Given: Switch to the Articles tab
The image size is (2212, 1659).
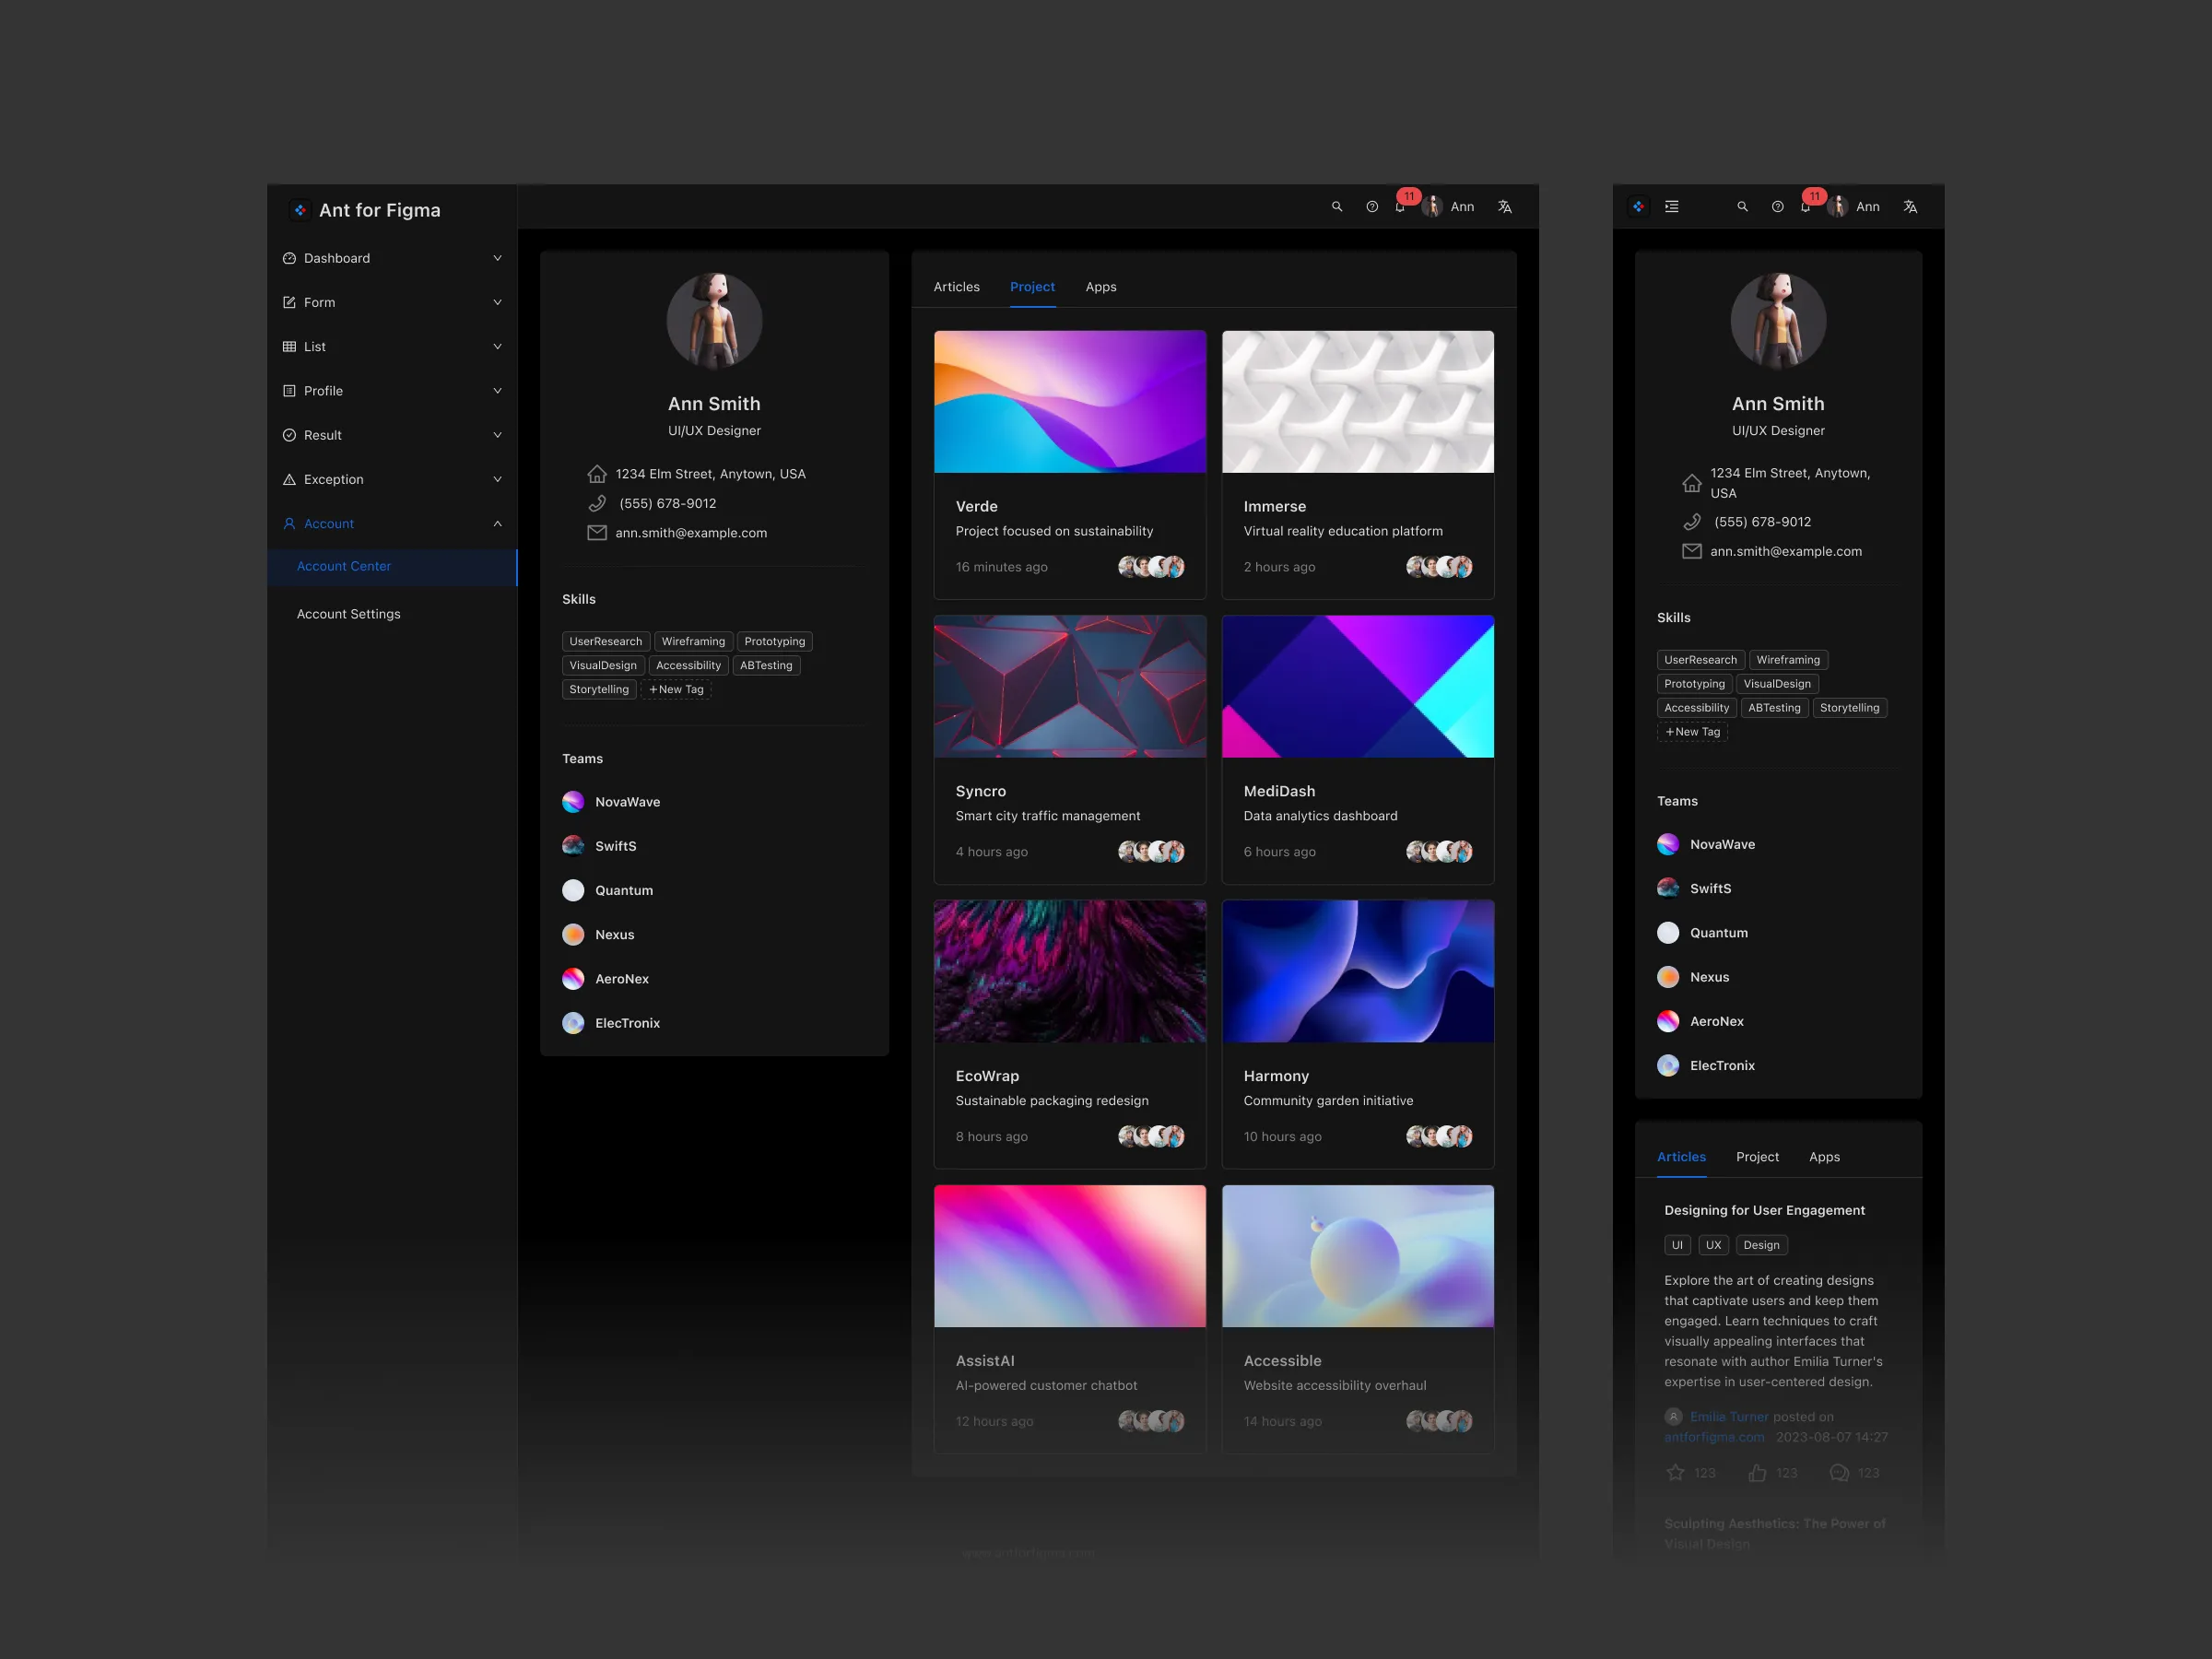Looking at the screenshot, I should click(956, 287).
